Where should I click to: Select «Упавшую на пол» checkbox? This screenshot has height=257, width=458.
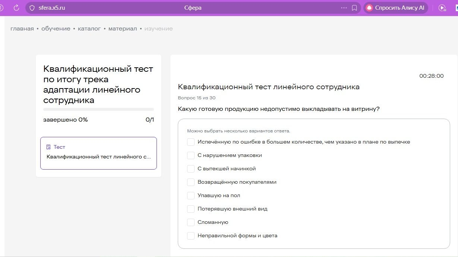pyautogui.click(x=191, y=195)
